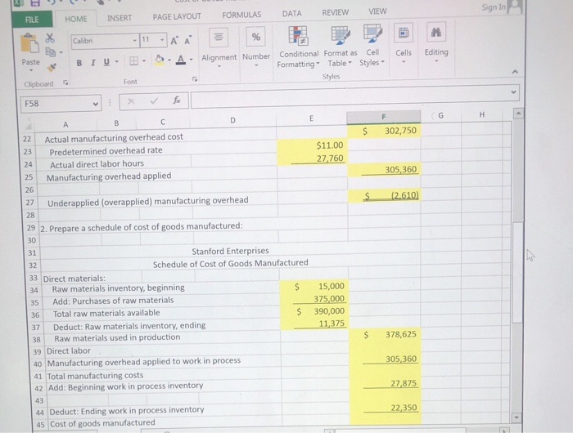Click the Select All corner triangle
The image size is (573, 433).
click(29, 126)
